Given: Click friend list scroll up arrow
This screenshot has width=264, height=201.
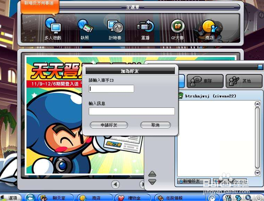Looking at the screenshot, I should (x=257, y=104).
